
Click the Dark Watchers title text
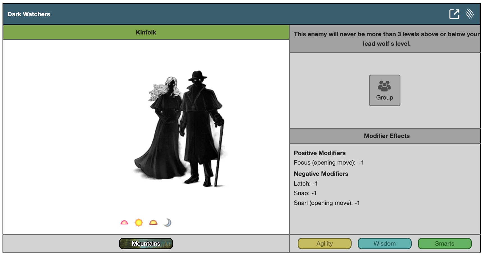[29, 14]
